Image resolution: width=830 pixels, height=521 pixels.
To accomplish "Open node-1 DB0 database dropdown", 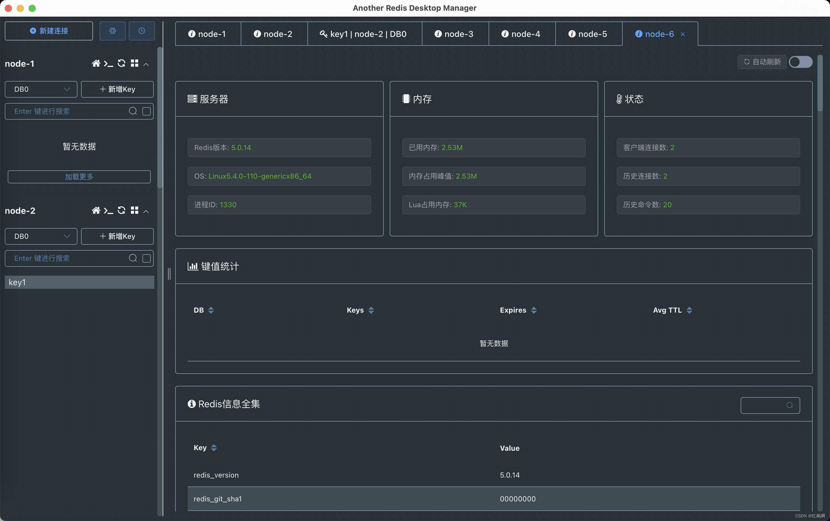I will tap(41, 89).
